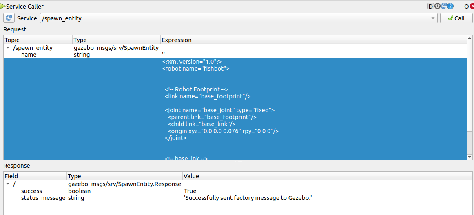Screen dimensions: 474x215
Task: Collapse the /spawn_entity request tree node
Action: click(8, 48)
